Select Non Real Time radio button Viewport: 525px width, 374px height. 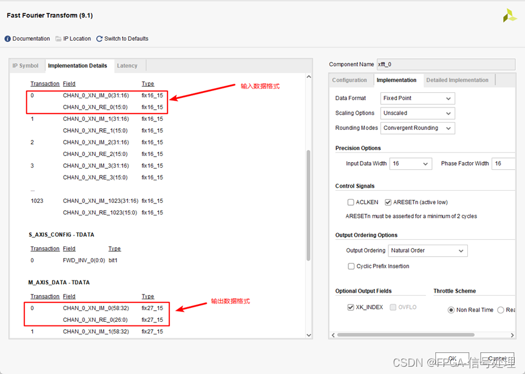(451, 310)
